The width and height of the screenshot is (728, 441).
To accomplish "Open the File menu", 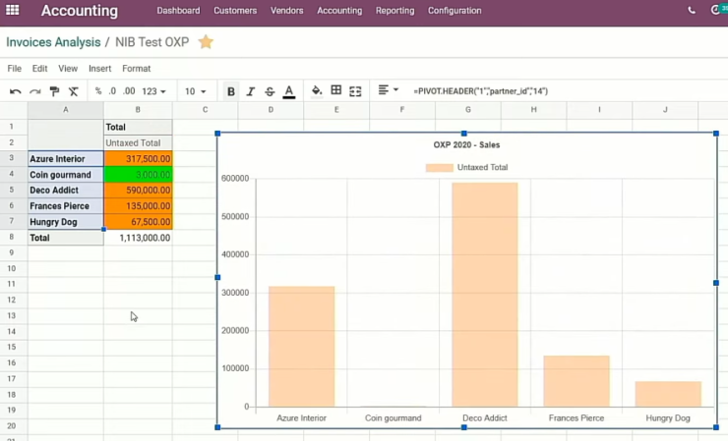I will pos(15,68).
